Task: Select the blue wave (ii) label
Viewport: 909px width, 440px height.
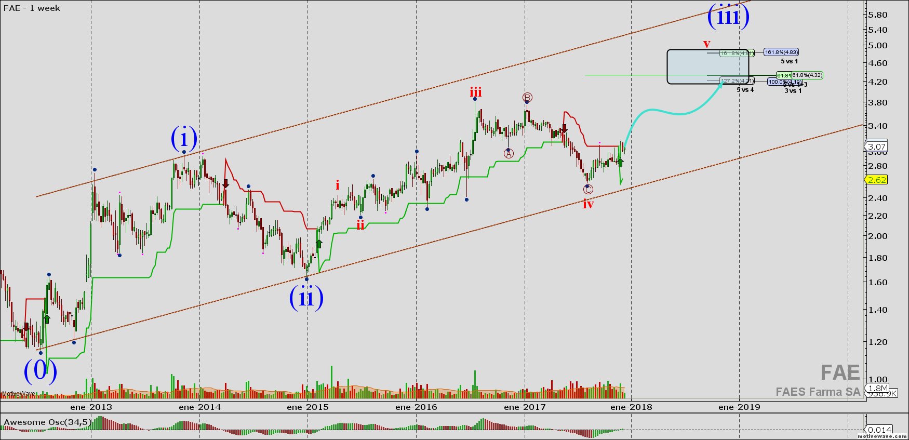Action: coord(306,298)
